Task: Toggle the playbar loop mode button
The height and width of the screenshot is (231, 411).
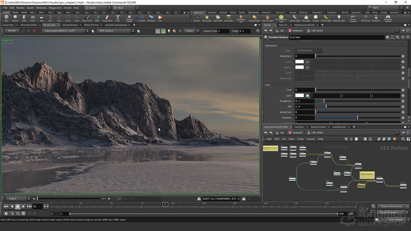Action: point(18,213)
